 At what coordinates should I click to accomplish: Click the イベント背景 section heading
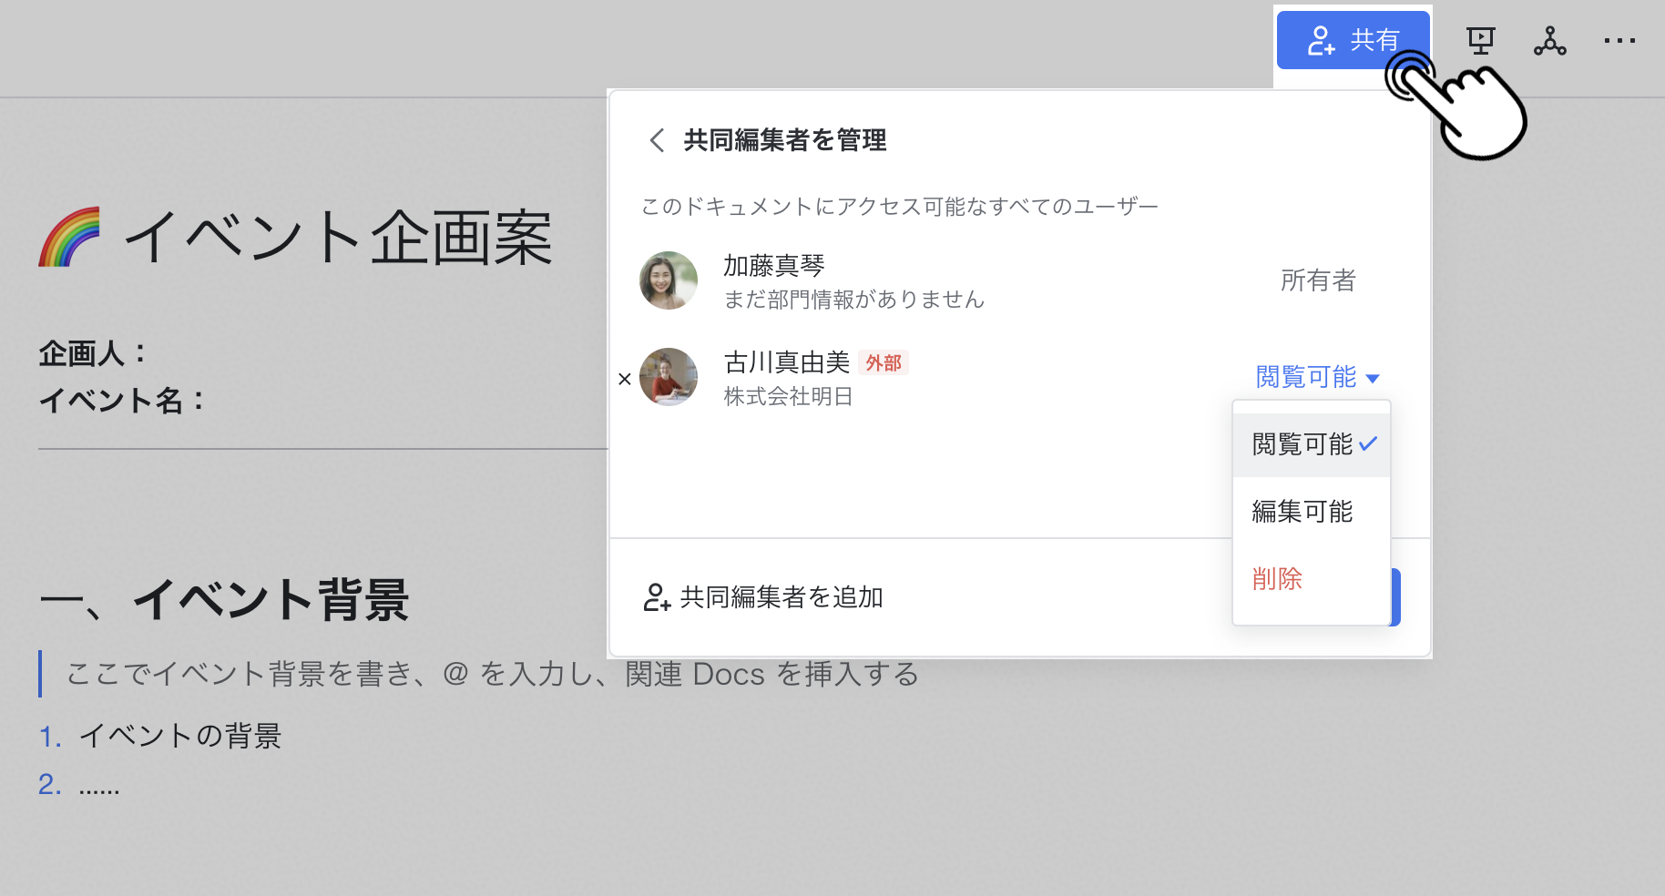[x=271, y=600]
